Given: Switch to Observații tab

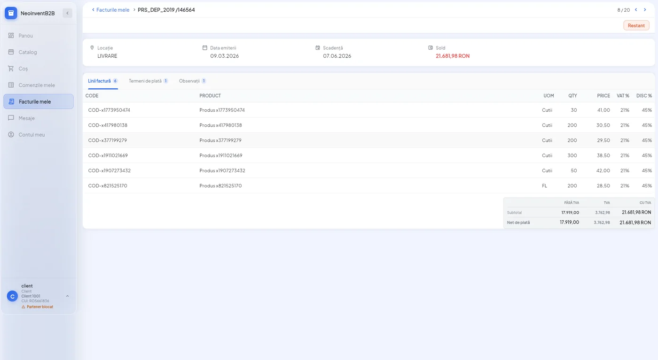Looking at the screenshot, I should pos(193,81).
